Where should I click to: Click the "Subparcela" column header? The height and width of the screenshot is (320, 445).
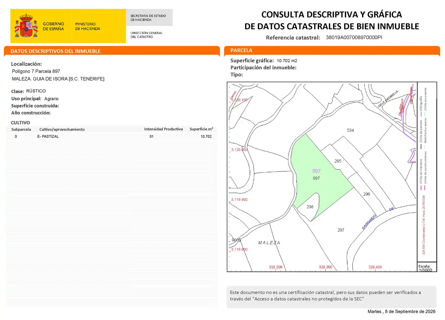click(x=21, y=129)
